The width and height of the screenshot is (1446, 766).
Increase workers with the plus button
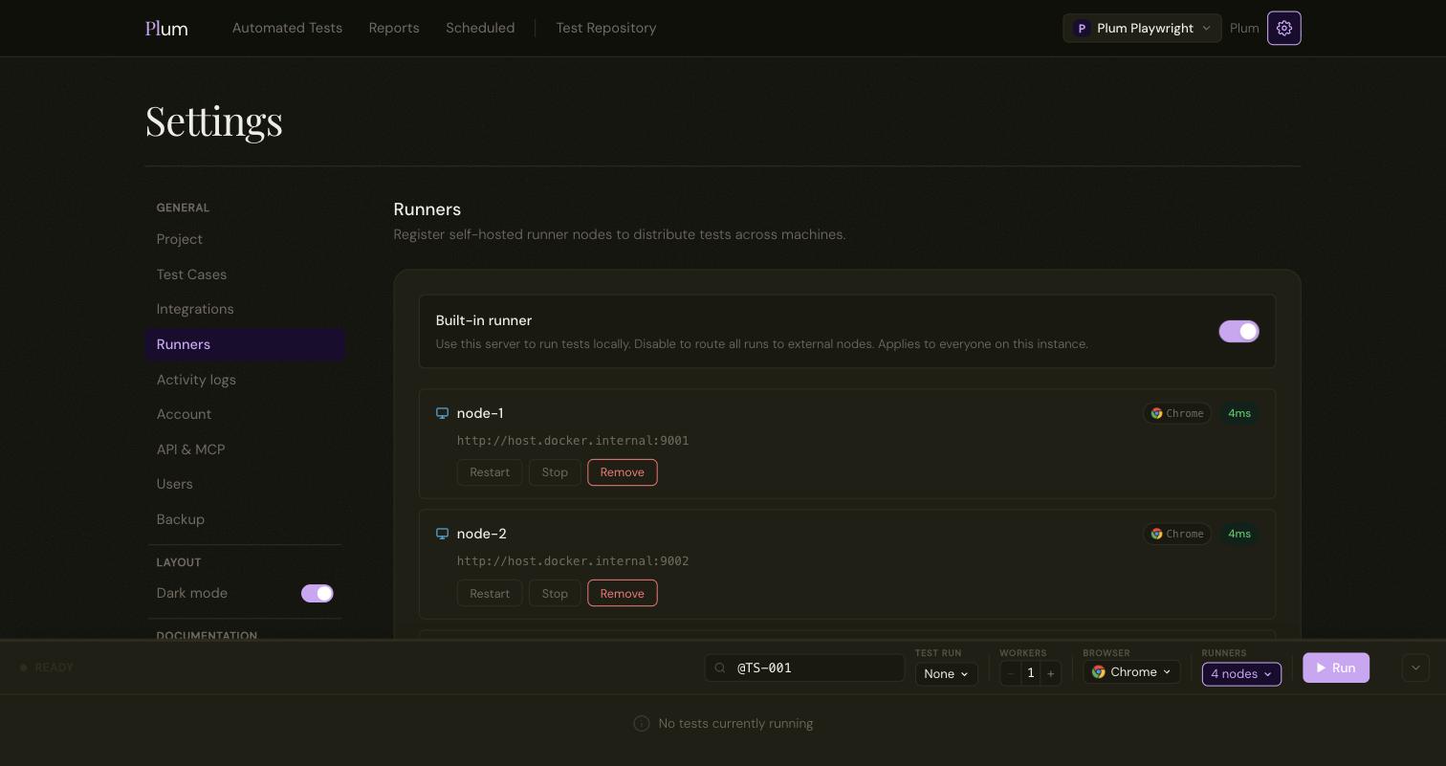tap(1050, 673)
